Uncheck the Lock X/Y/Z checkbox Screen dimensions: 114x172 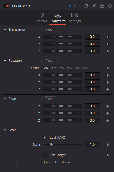tap(45, 137)
